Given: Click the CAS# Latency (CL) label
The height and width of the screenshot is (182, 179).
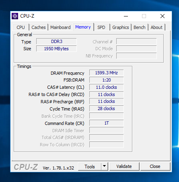Looking at the screenshot, I should point(66,87).
